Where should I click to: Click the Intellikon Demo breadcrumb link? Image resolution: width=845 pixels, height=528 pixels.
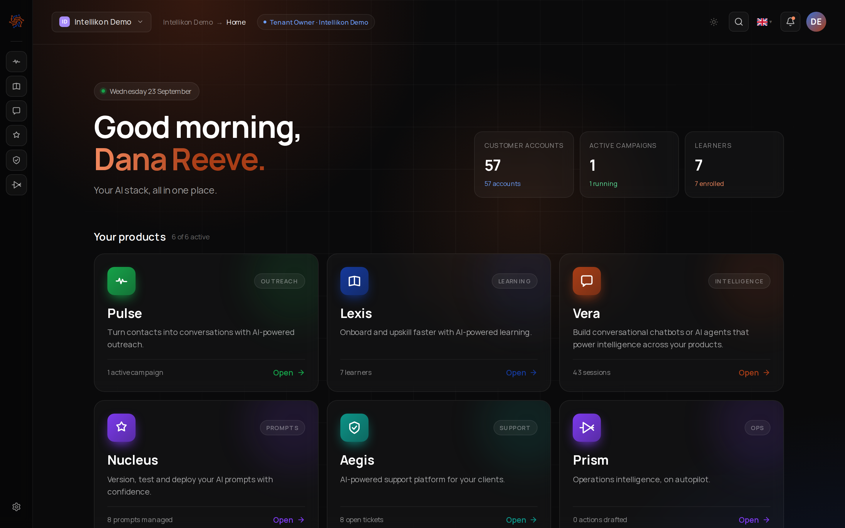[188, 22]
